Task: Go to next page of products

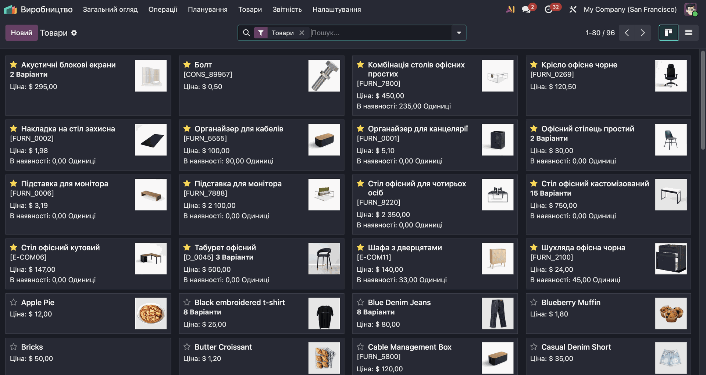Action: (642, 33)
